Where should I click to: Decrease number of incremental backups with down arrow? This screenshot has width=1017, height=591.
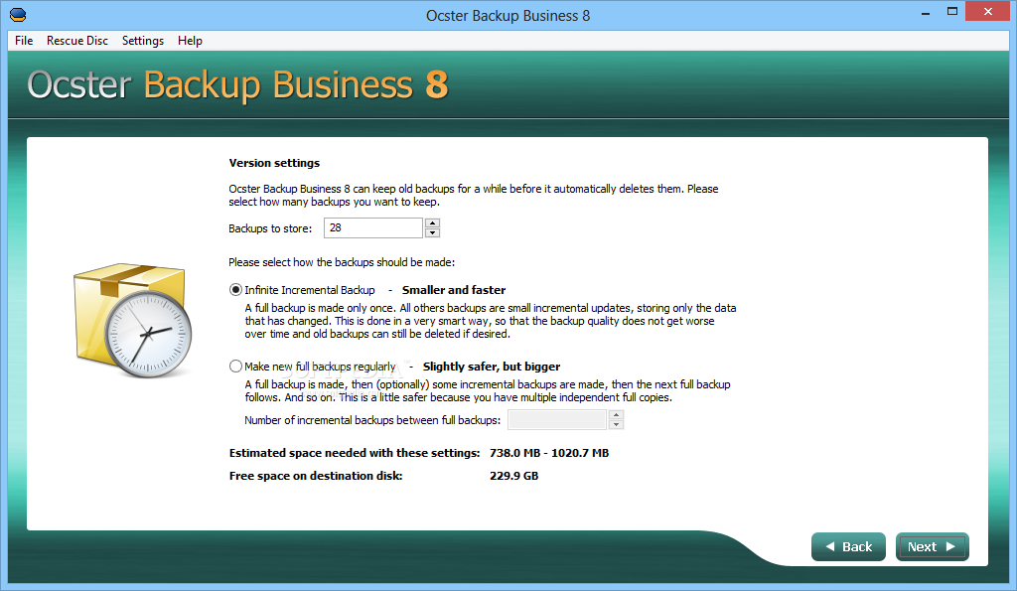tap(616, 425)
